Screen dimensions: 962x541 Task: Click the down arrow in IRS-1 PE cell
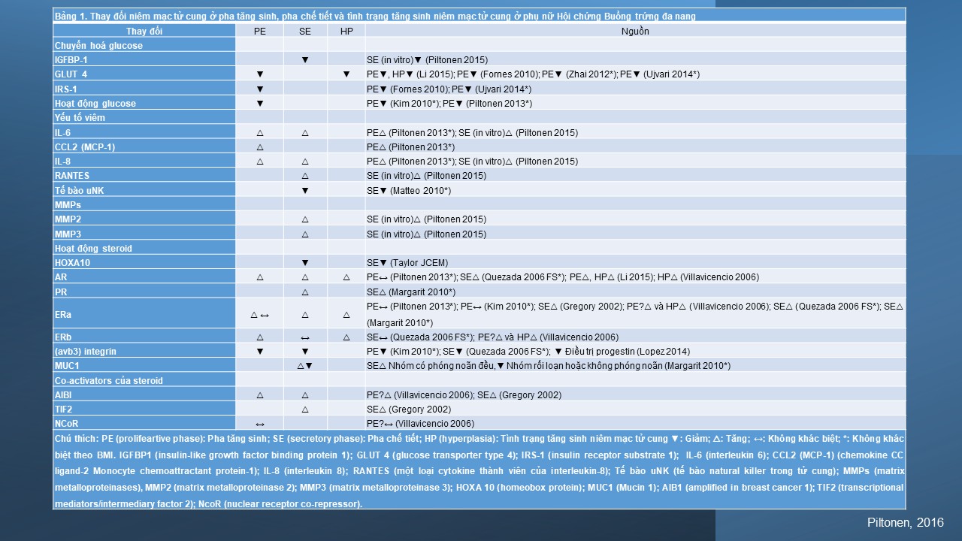click(x=259, y=89)
